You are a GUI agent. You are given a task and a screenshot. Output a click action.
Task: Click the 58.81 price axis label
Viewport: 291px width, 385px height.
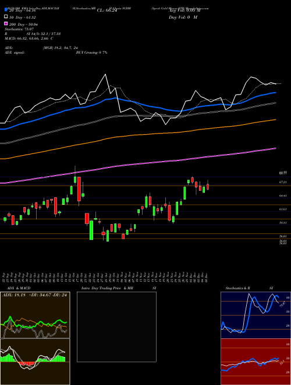(x=283, y=223)
